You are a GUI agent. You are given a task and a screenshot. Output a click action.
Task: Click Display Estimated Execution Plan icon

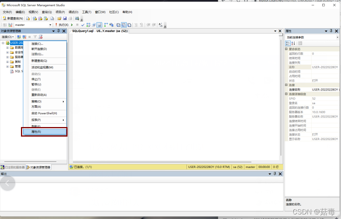point(88,25)
